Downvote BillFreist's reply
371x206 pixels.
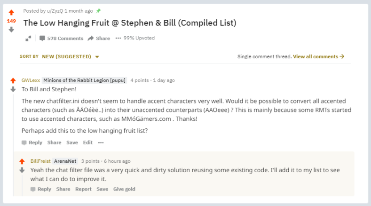[22, 170]
